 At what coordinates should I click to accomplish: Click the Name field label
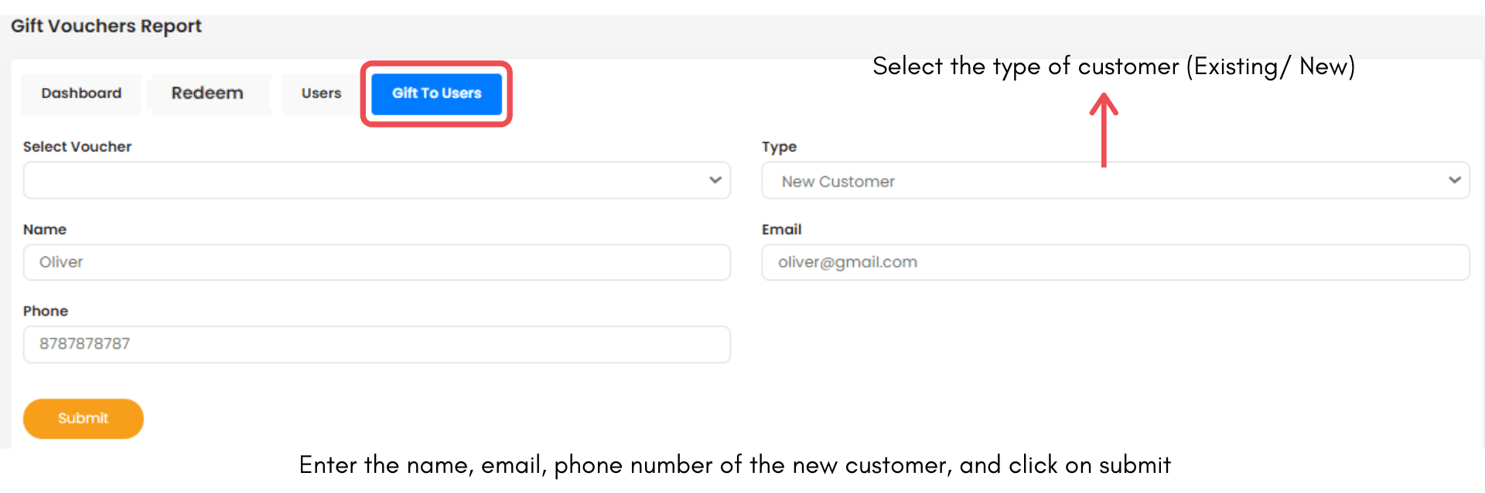[x=45, y=229]
